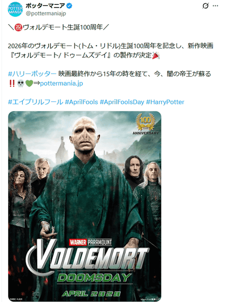This screenshot has height=302, width=225.
Task: Open the @pottermaniajp handle
Action: click(x=46, y=13)
